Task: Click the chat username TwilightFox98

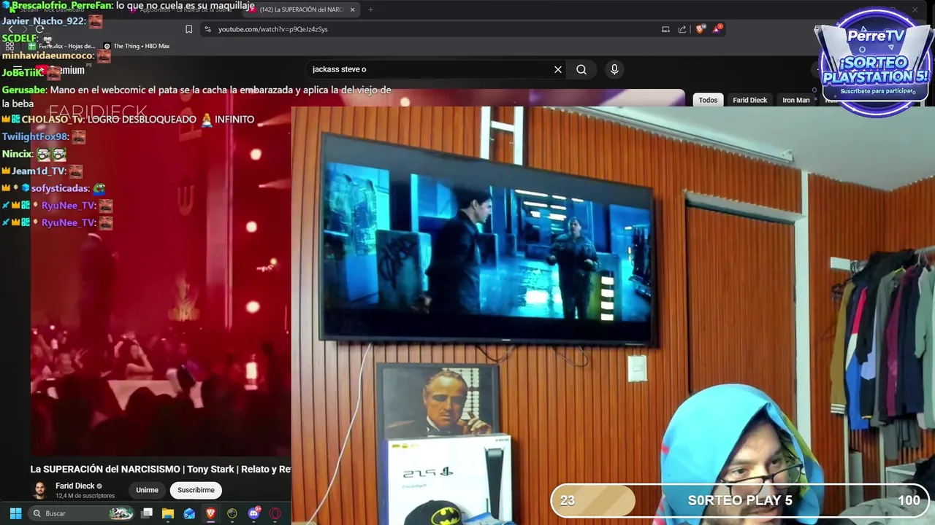Action: (34, 136)
